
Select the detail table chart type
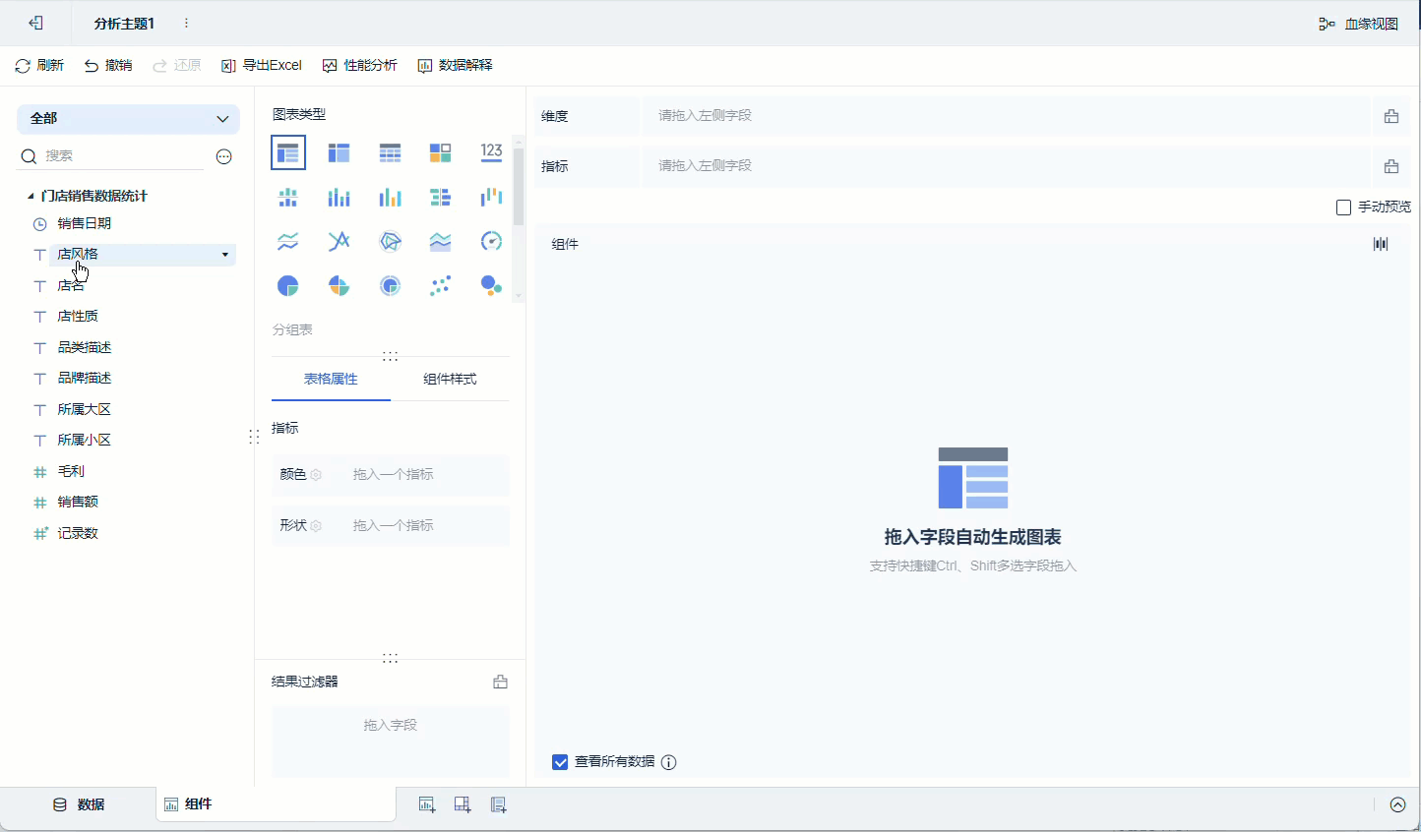pyautogui.click(x=390, y=152)
